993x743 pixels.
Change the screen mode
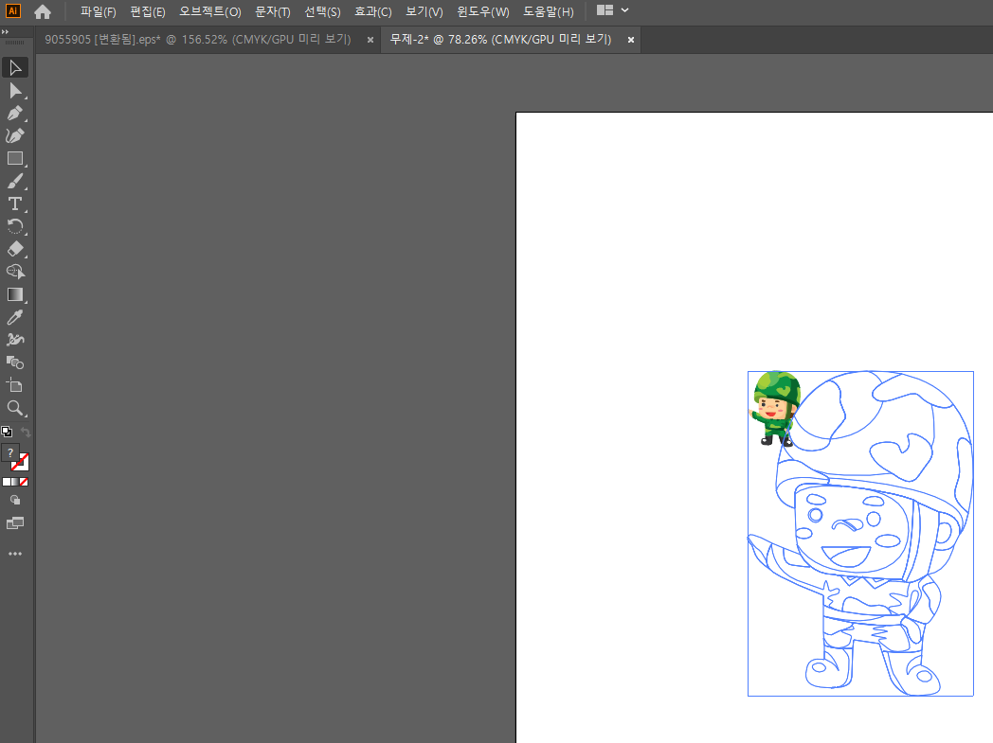(15, 523)
